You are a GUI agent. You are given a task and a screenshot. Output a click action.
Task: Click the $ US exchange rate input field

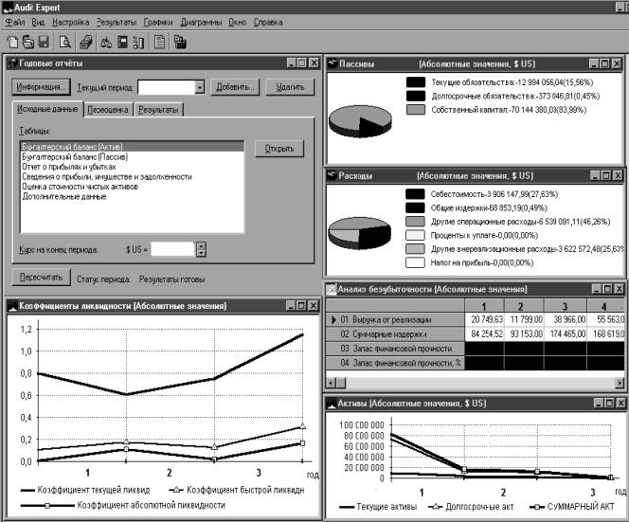(x=172, y=249)
